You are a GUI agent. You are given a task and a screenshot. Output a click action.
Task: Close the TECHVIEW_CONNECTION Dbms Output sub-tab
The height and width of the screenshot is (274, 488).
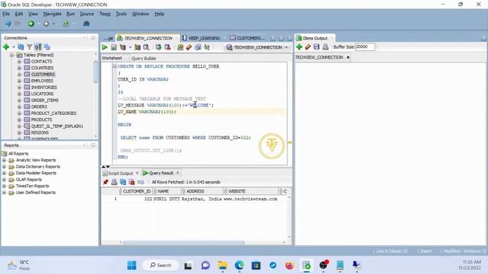pyautogui.click(x=348, y=58)
